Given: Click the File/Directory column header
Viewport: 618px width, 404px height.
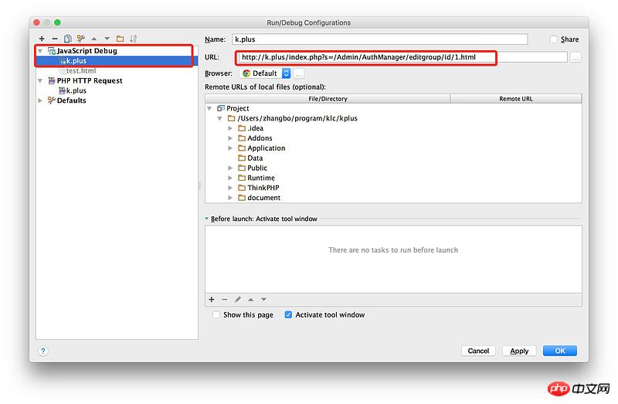Looking at the screenshot, I should coord(328,99).
